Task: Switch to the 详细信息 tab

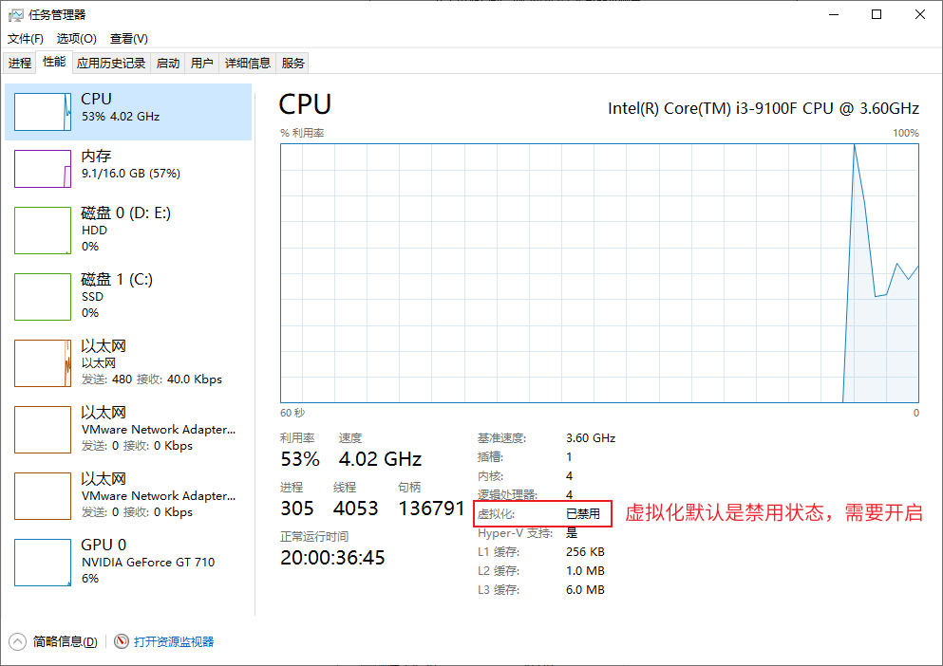Action: pyautogui.click(x=247, y=64)
